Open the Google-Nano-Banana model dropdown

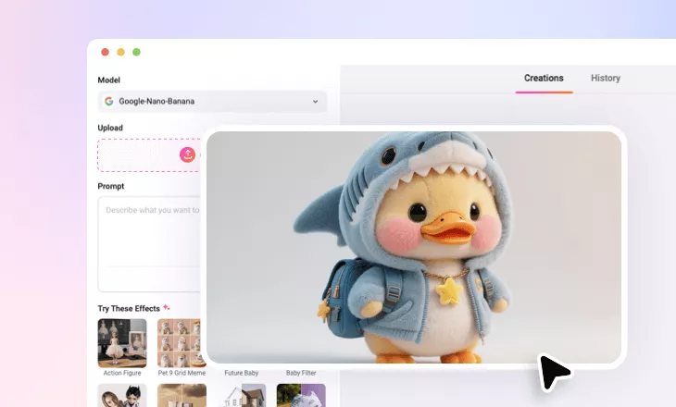tap(212, 102)
